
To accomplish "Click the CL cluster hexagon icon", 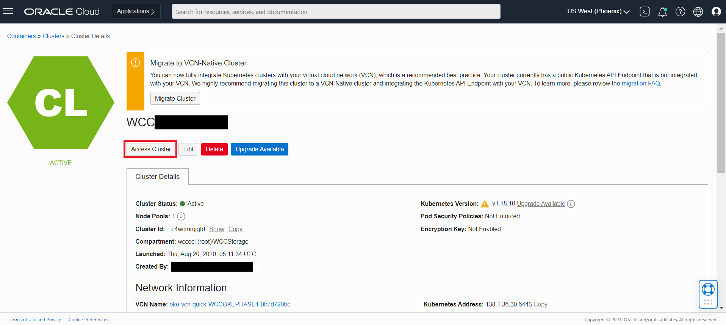I will [61, 103].
